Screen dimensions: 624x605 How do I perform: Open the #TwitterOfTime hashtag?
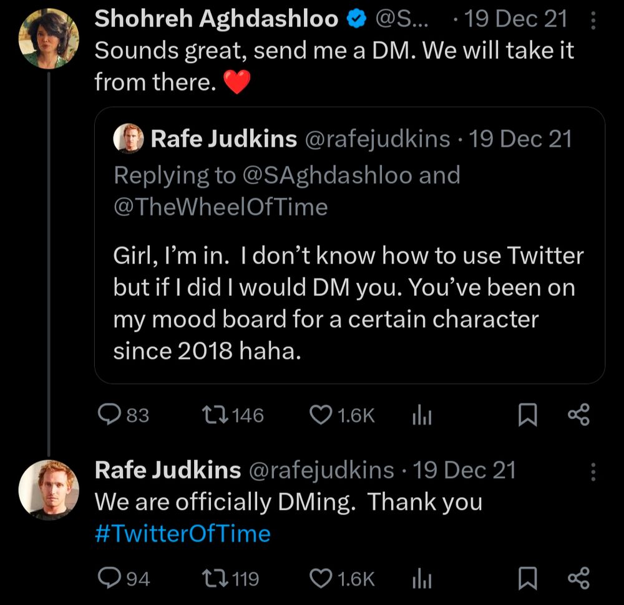tap(182, 533)
